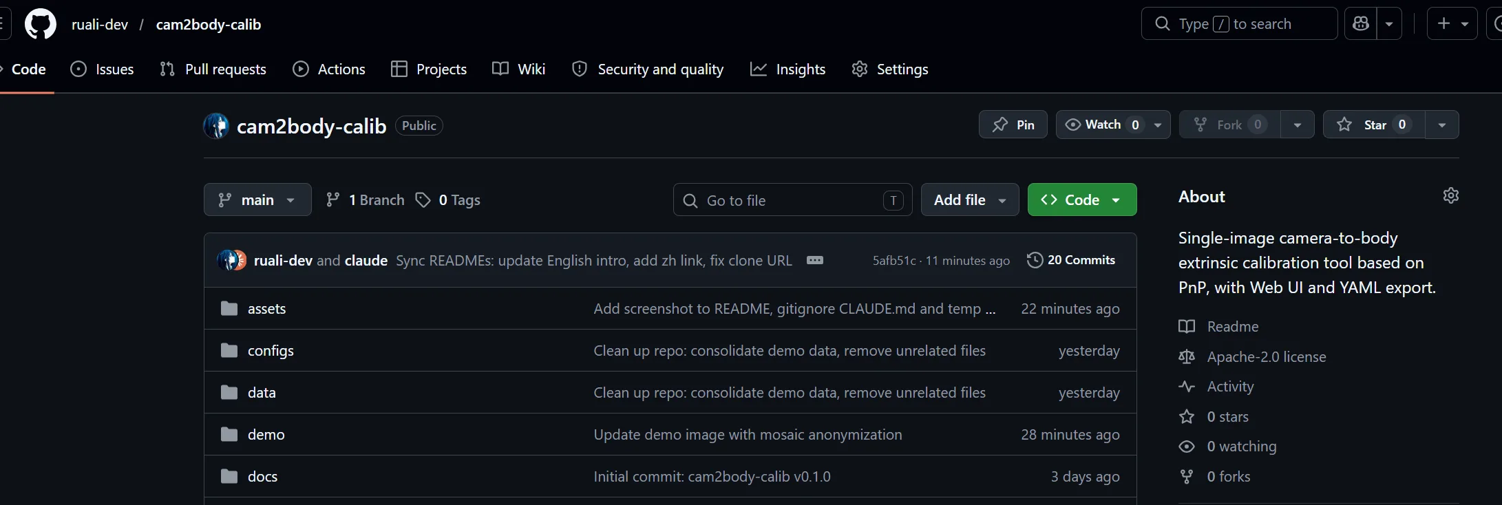Screen dimensions: 1502x505
Task: Click the search magnifier in header
Action: (x=1163, y=24)
